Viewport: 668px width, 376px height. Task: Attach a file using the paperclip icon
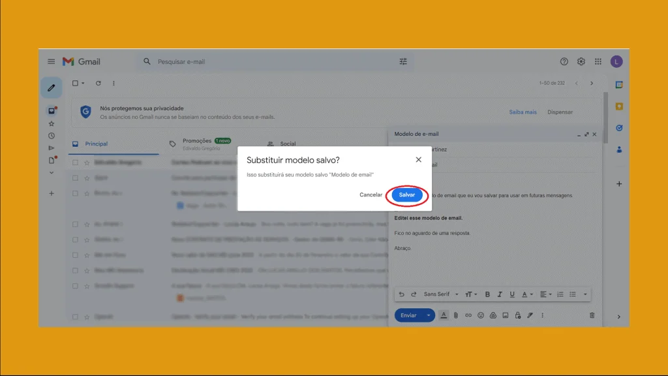click(455, 315)
